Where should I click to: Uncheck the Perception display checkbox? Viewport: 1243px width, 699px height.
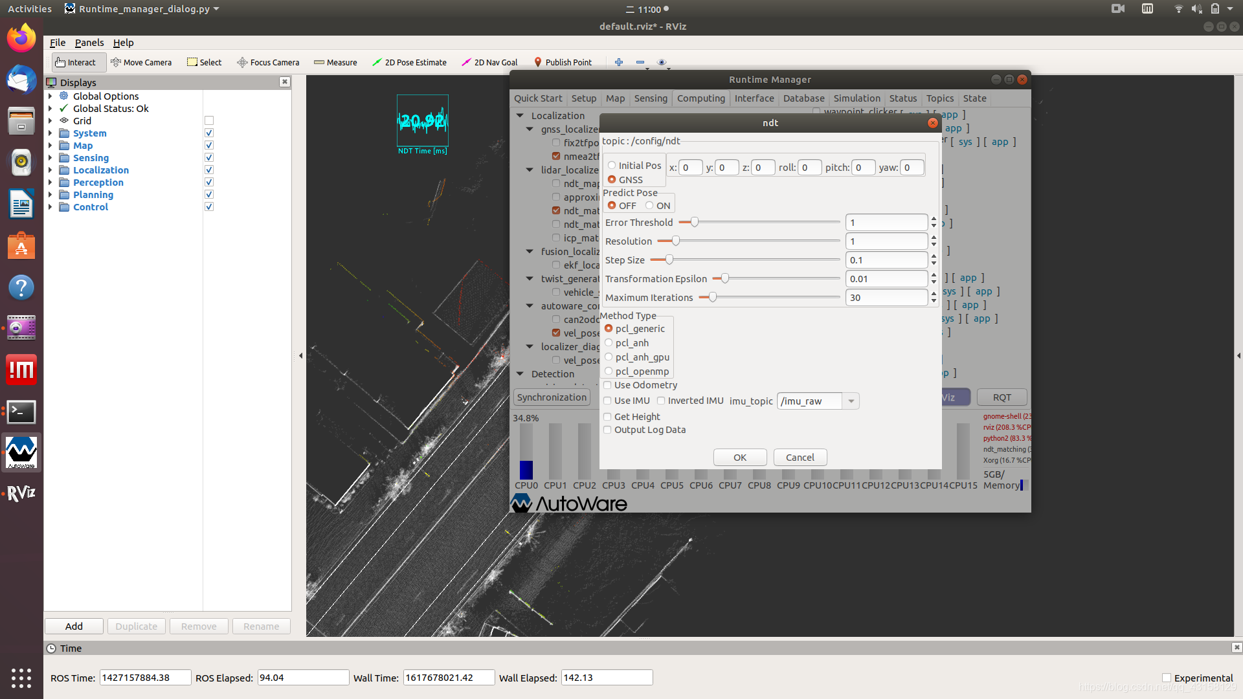[209, 183]
